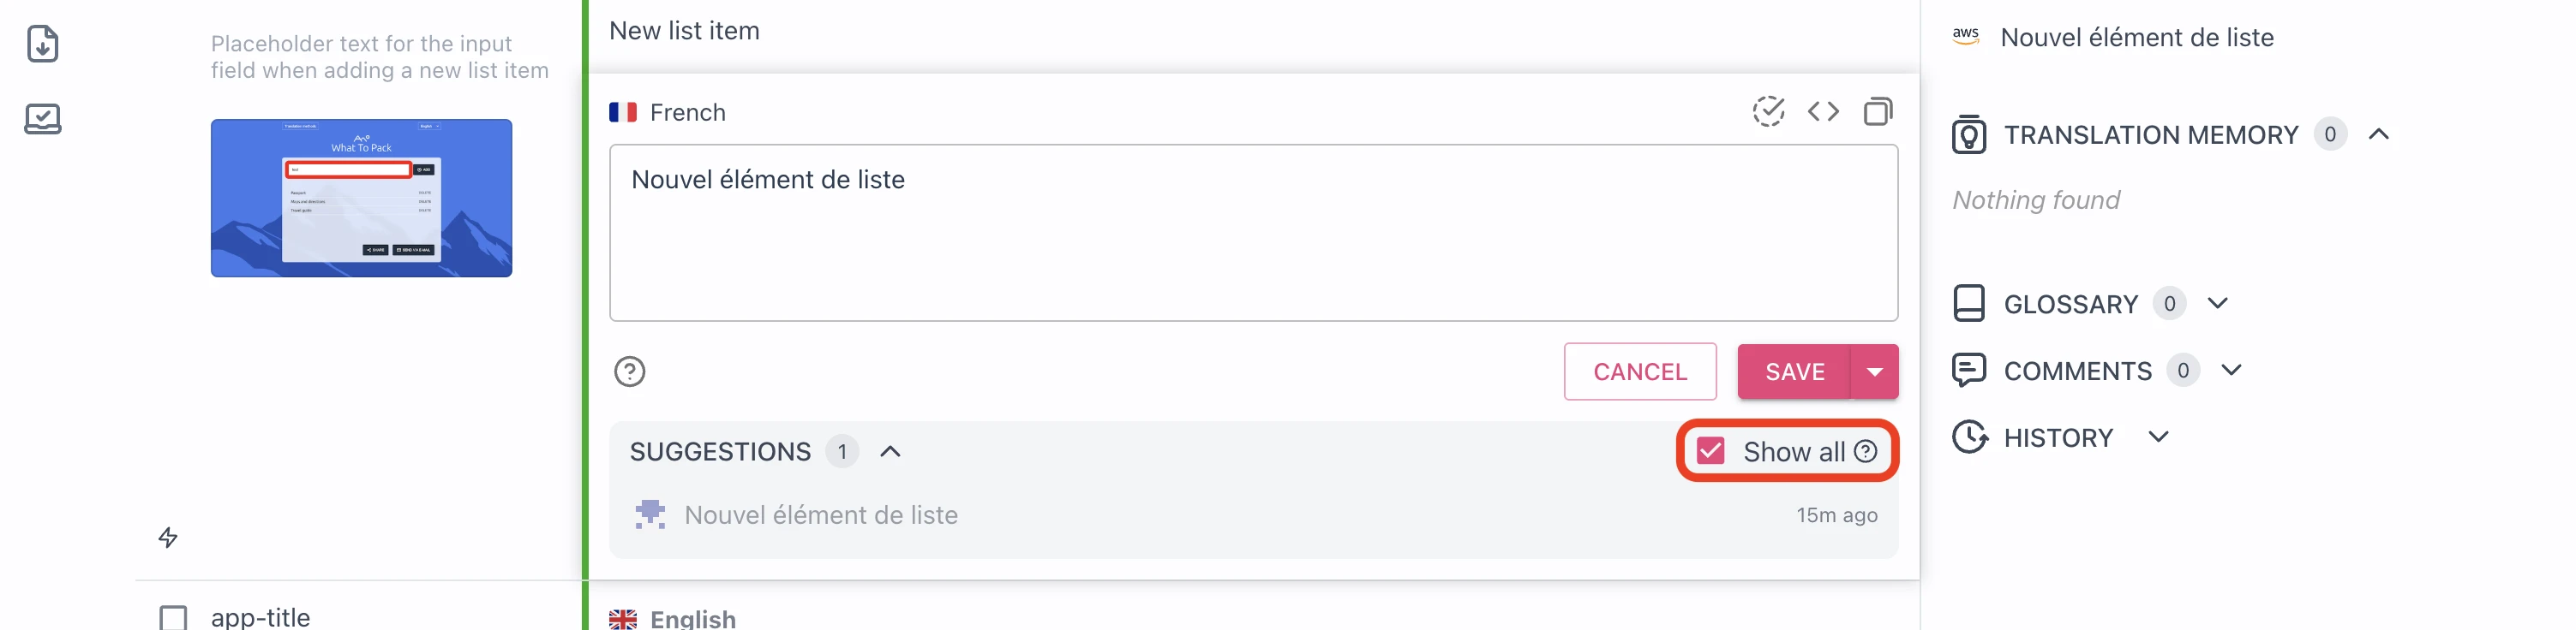Expand the Glossary panel
This screenshot has height=630, width=2576.
tap(2218, 302)
